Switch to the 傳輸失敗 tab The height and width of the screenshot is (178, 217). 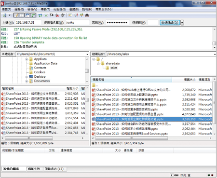coord(34,169)
